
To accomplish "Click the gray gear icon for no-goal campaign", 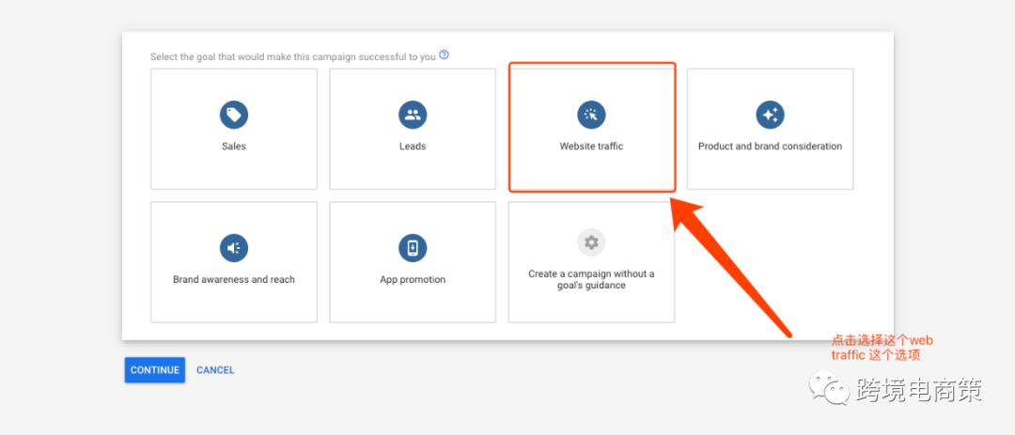I will pyautogui.click(x=591, y=242).
